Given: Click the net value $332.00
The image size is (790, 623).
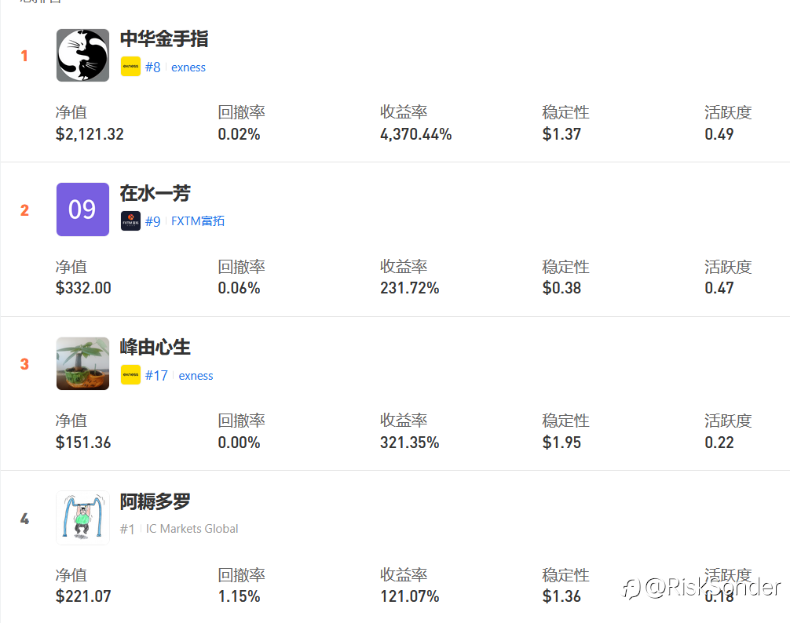Looking at the screenshot, I should tap(84, 288).
